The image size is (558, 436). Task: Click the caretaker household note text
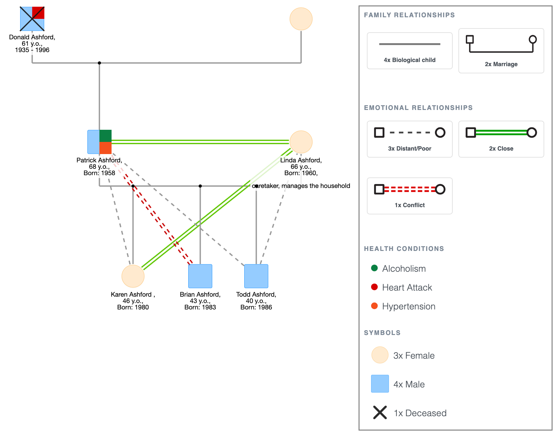[301, 186]
